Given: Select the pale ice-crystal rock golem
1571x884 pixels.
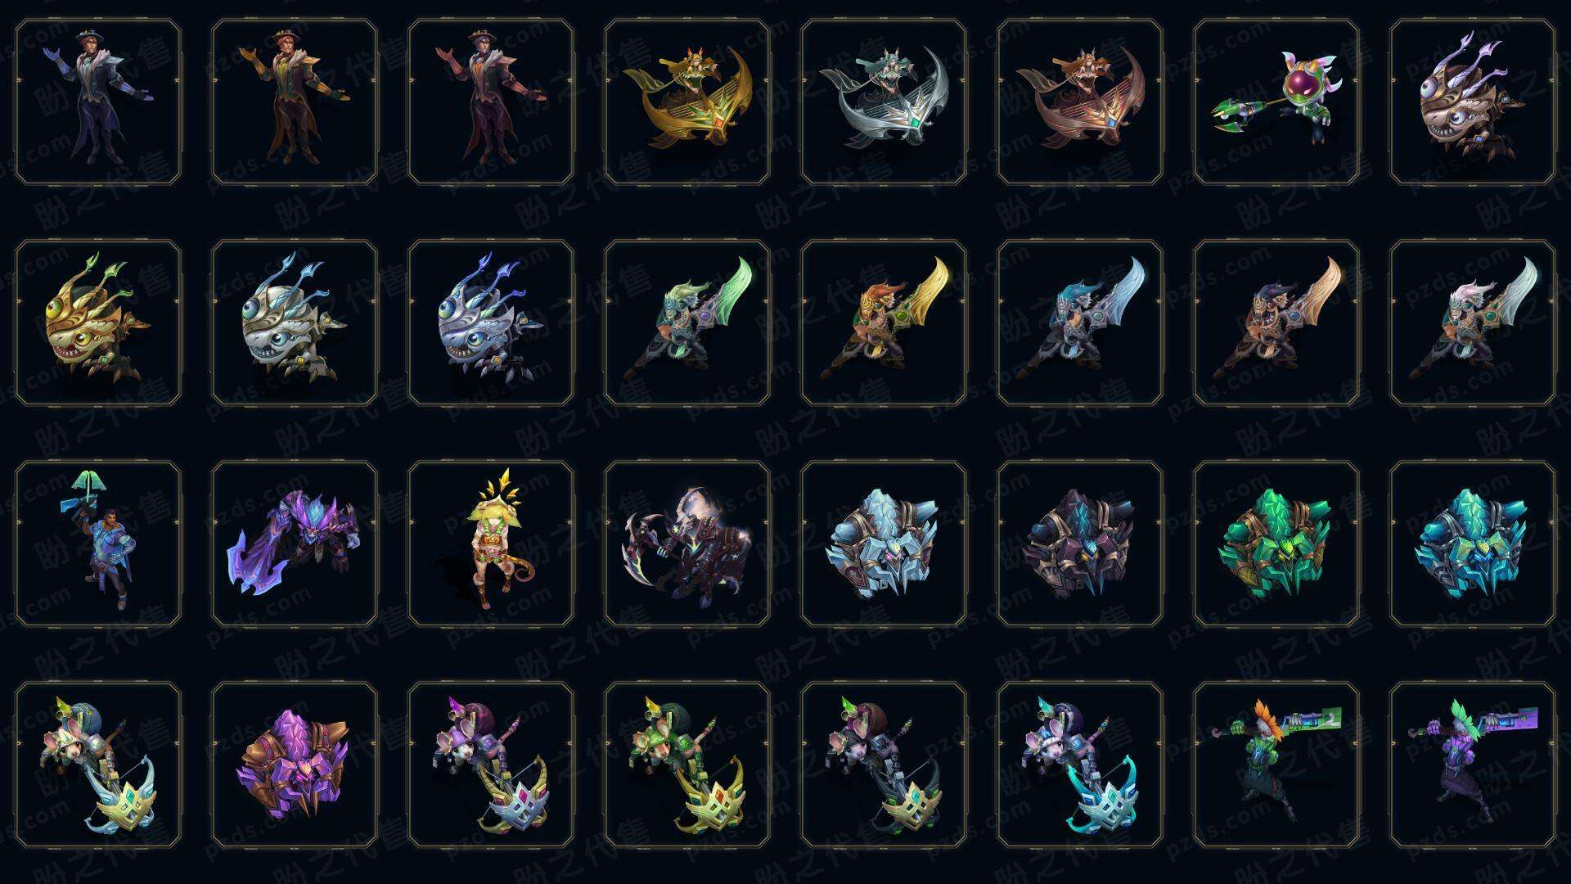Looking at the screenshot, I should 884,543.
